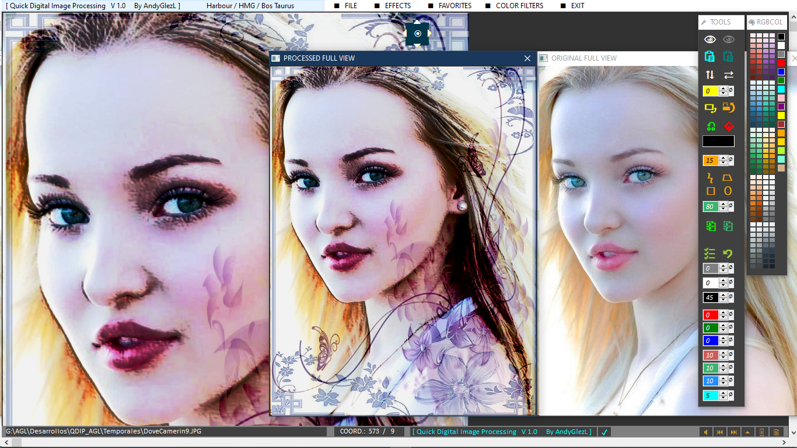Image resolution: width=797 pixels, height=448 pixels.
Task: Select the orange ellipse shape tool
Action: 728,191
